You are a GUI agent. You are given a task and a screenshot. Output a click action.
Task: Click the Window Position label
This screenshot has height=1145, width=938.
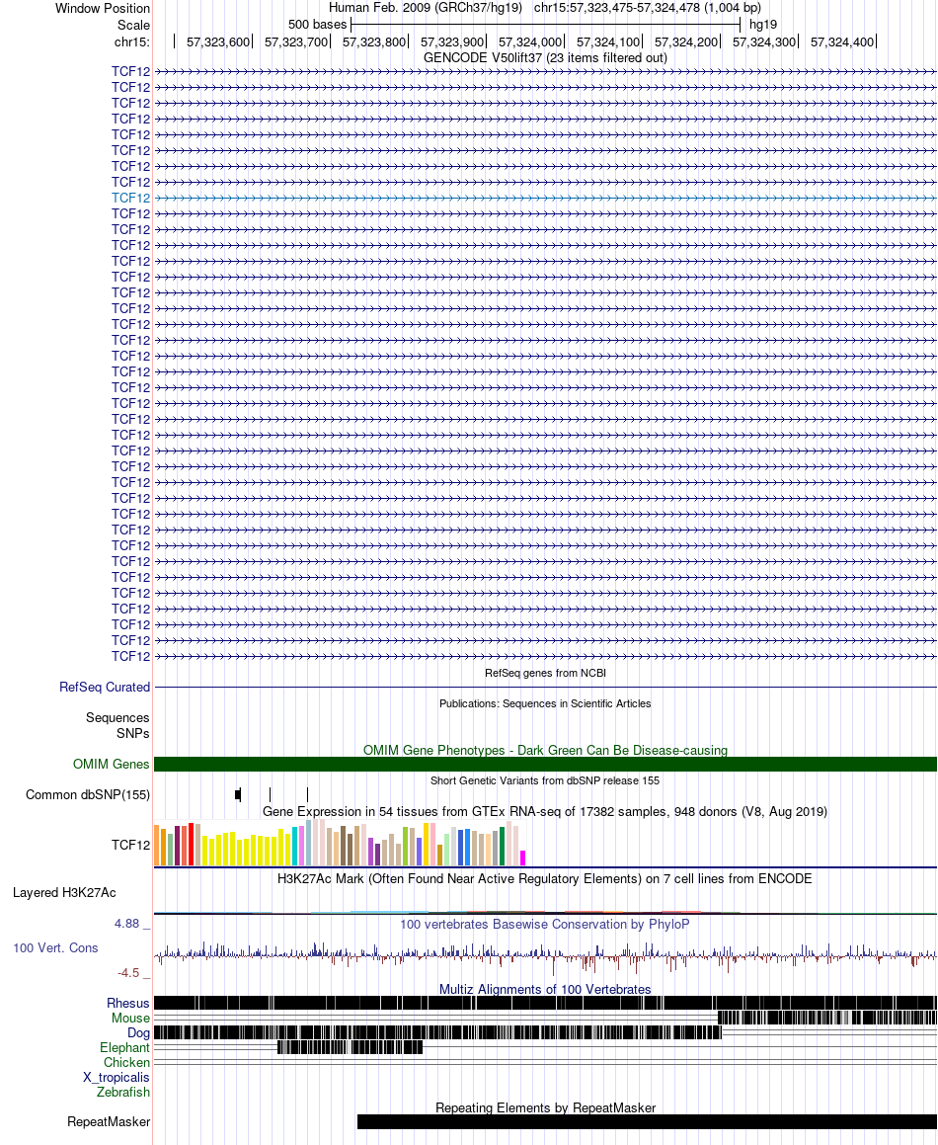103,9
